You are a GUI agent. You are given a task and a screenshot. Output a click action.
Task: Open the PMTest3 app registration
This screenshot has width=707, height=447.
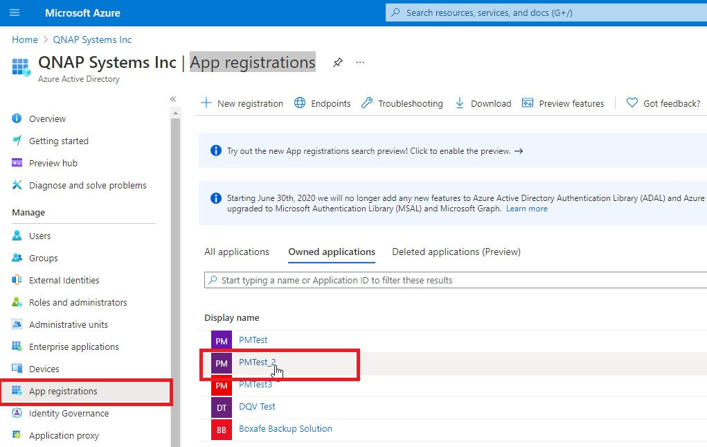[256, 384]
